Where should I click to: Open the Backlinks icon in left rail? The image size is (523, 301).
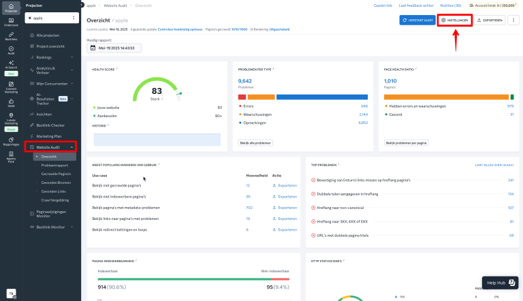pyautogui.click(x=11, y=36)
